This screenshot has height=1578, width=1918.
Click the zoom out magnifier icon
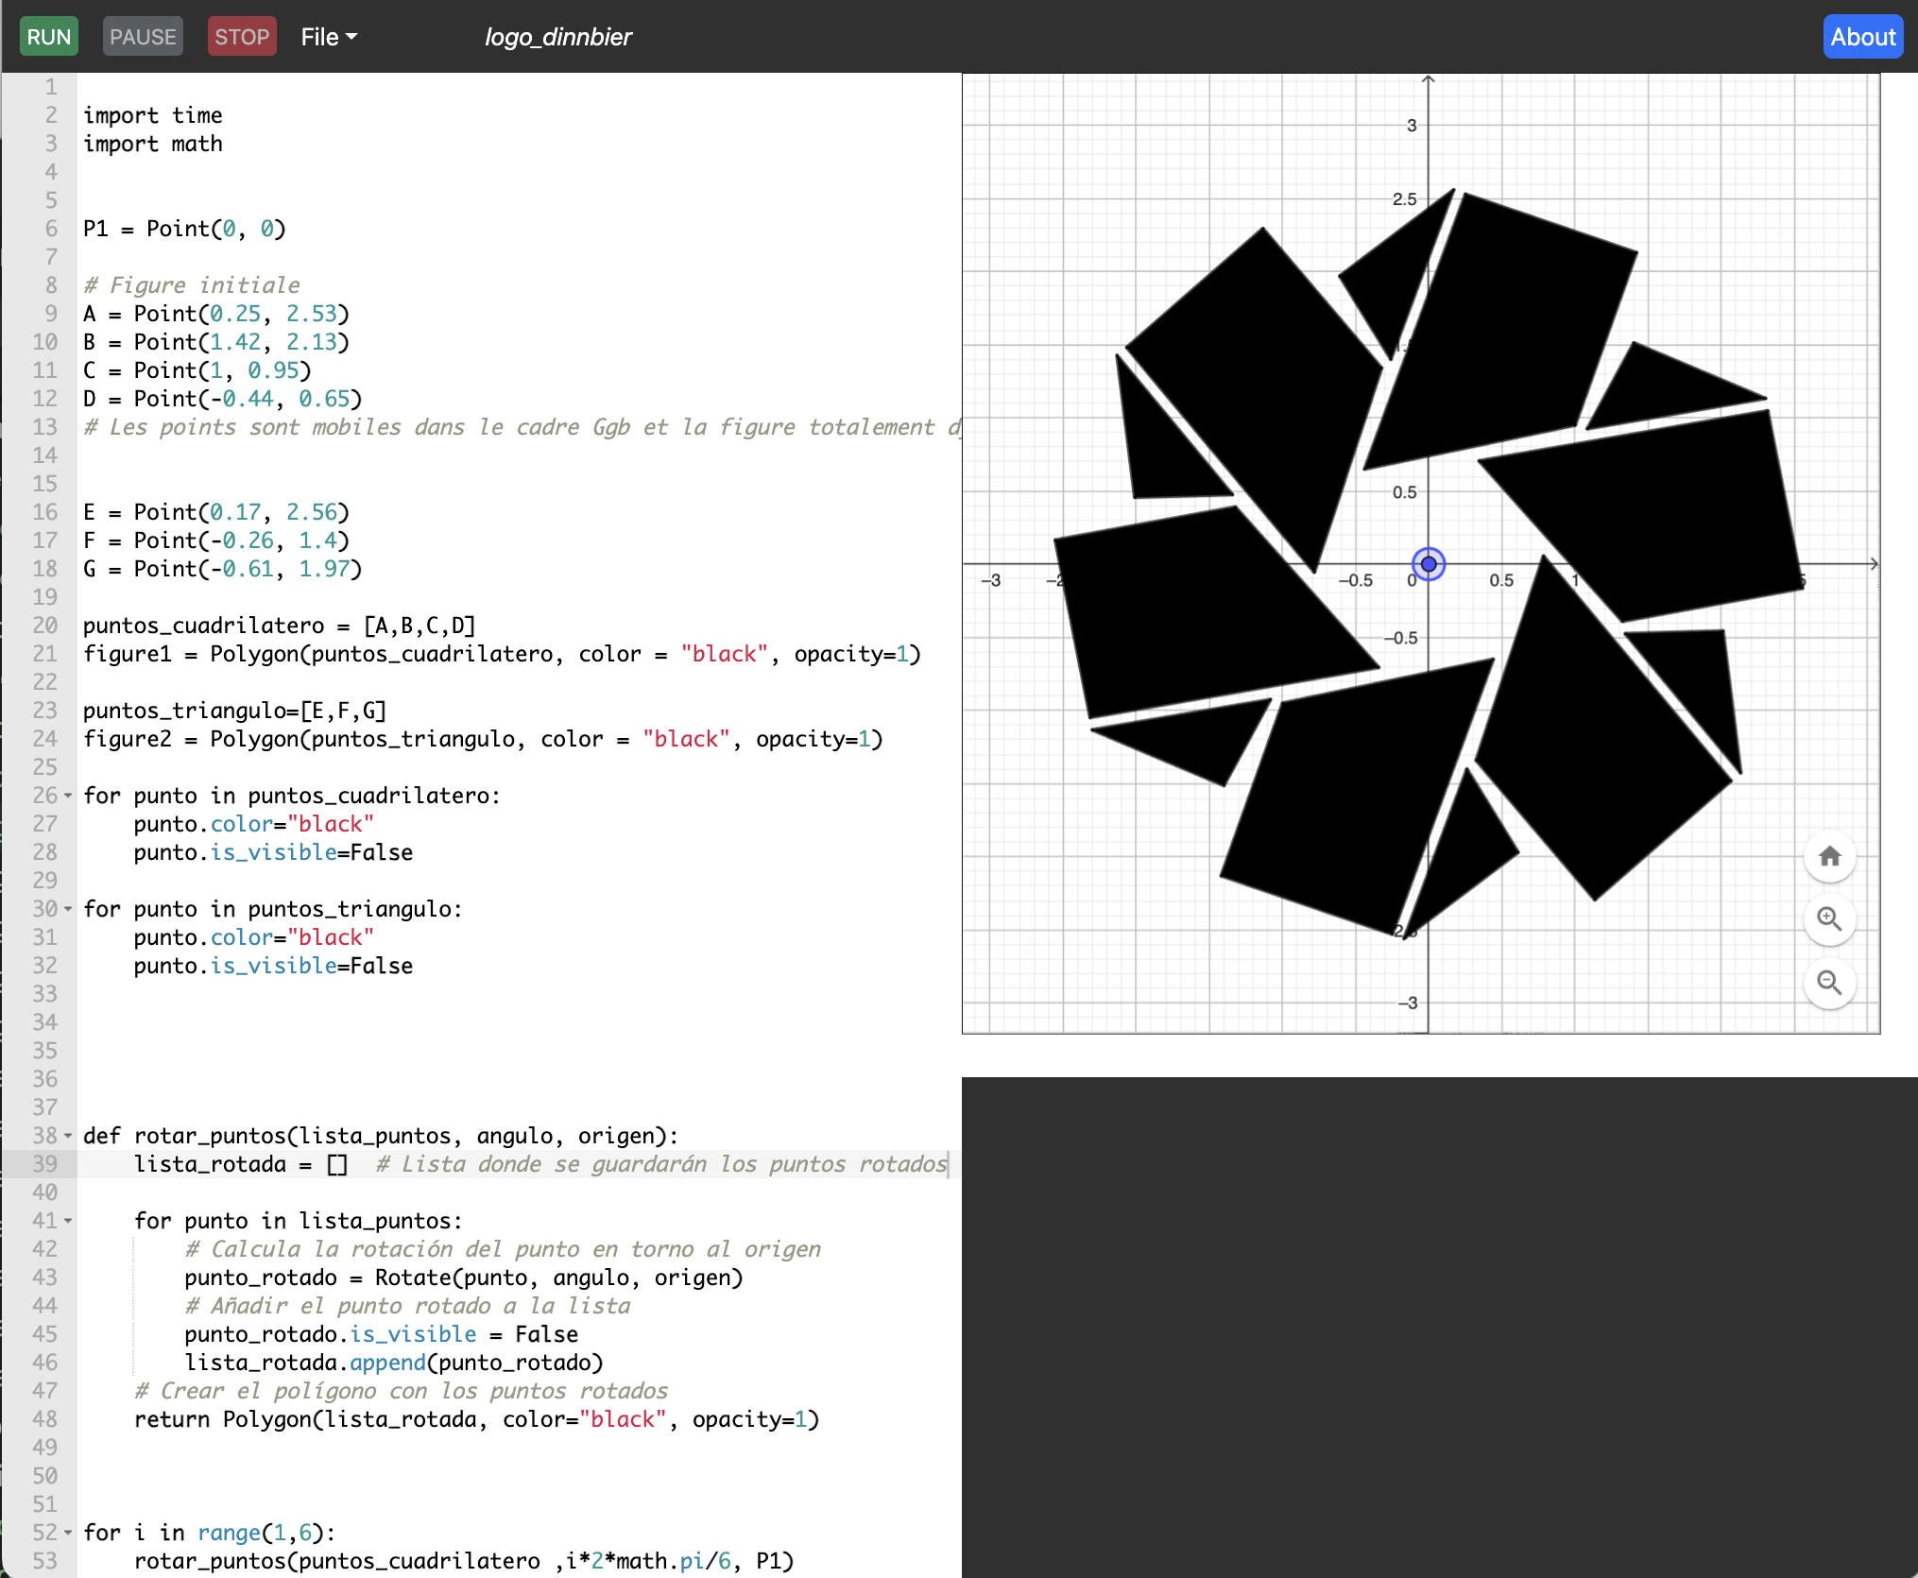(x=1829, y=983)
